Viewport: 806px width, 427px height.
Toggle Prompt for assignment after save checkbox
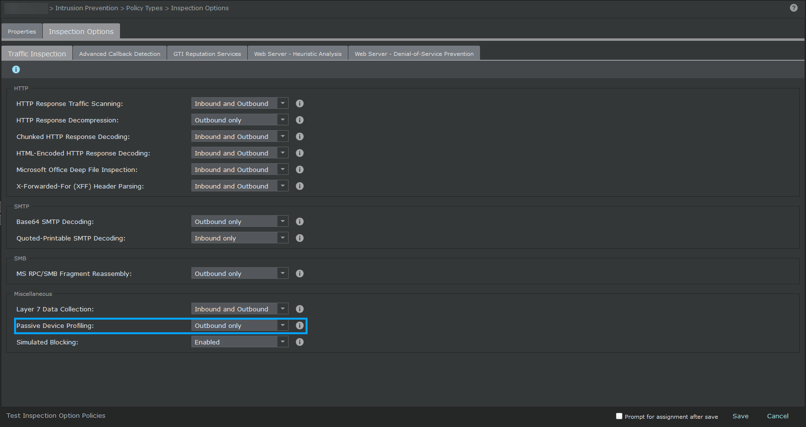click(619, 416)
